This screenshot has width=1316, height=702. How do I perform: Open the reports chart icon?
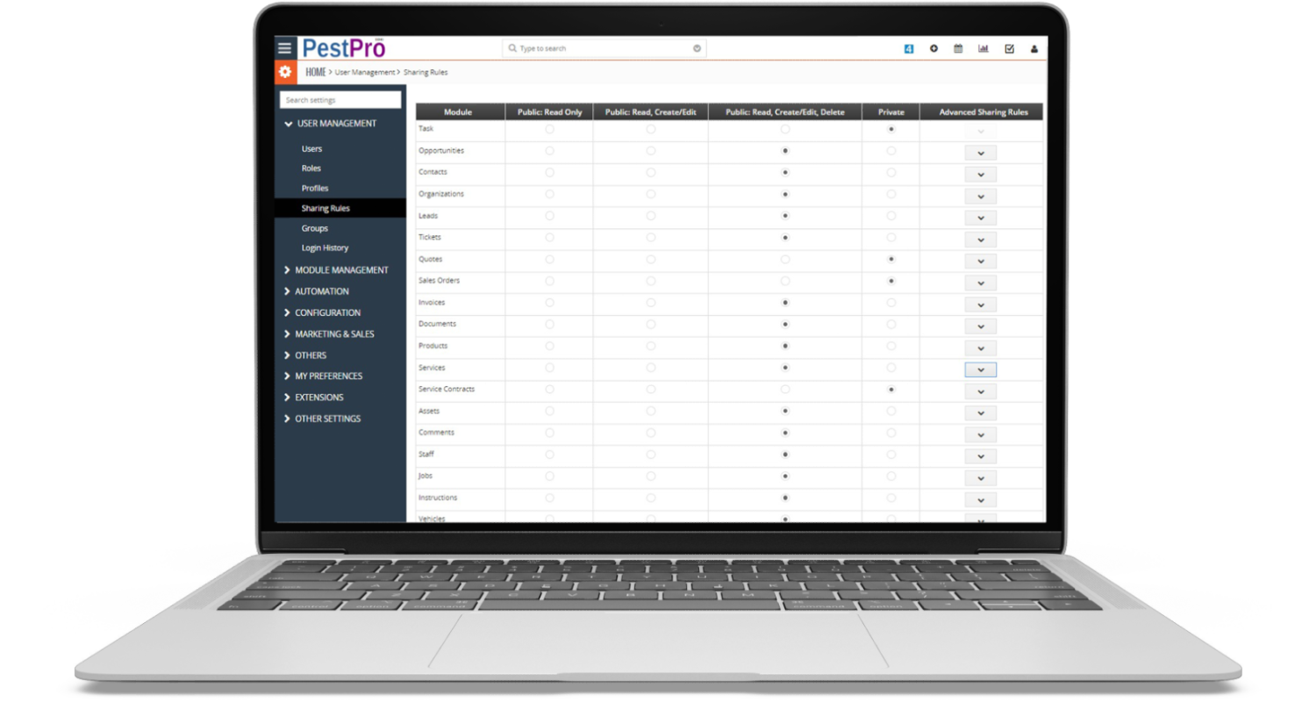(983, 48)
